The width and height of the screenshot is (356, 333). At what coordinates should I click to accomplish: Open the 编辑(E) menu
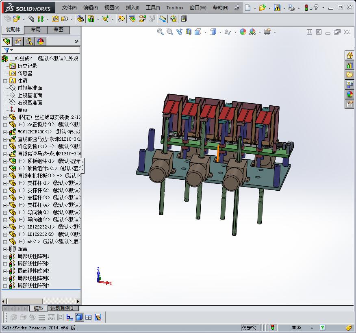click(90, 8)
